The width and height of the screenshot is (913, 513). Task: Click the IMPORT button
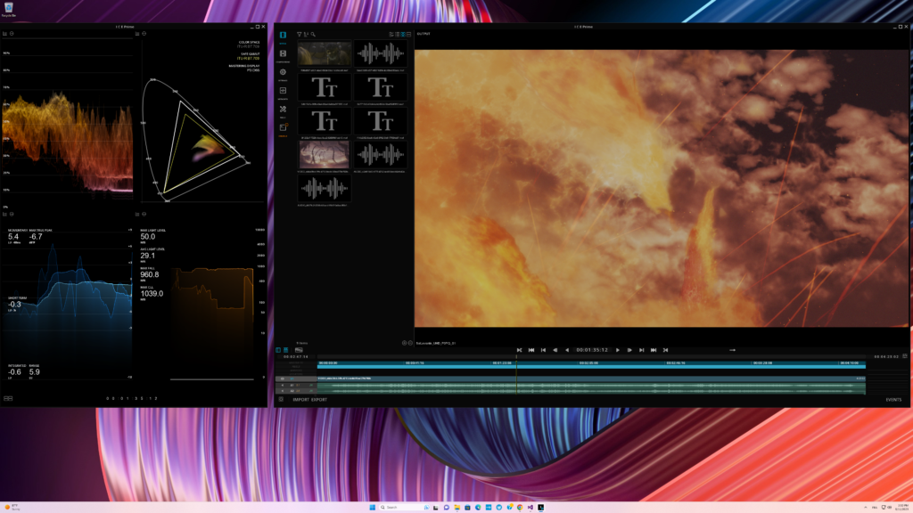pos(300,400)
